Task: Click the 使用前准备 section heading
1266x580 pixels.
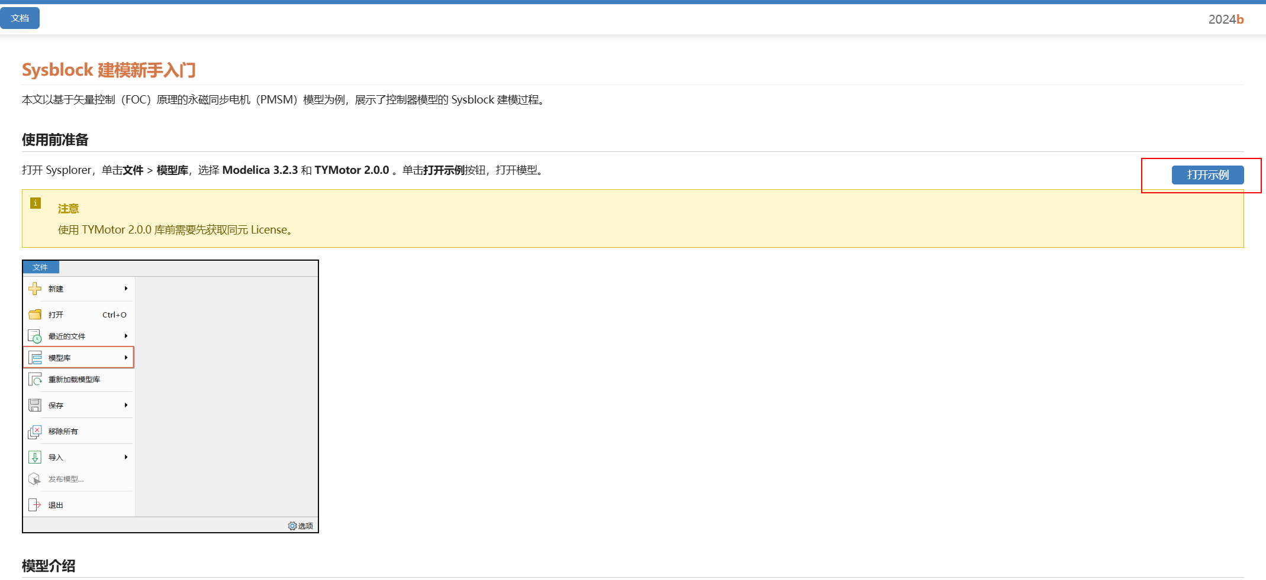Action: 55,140
